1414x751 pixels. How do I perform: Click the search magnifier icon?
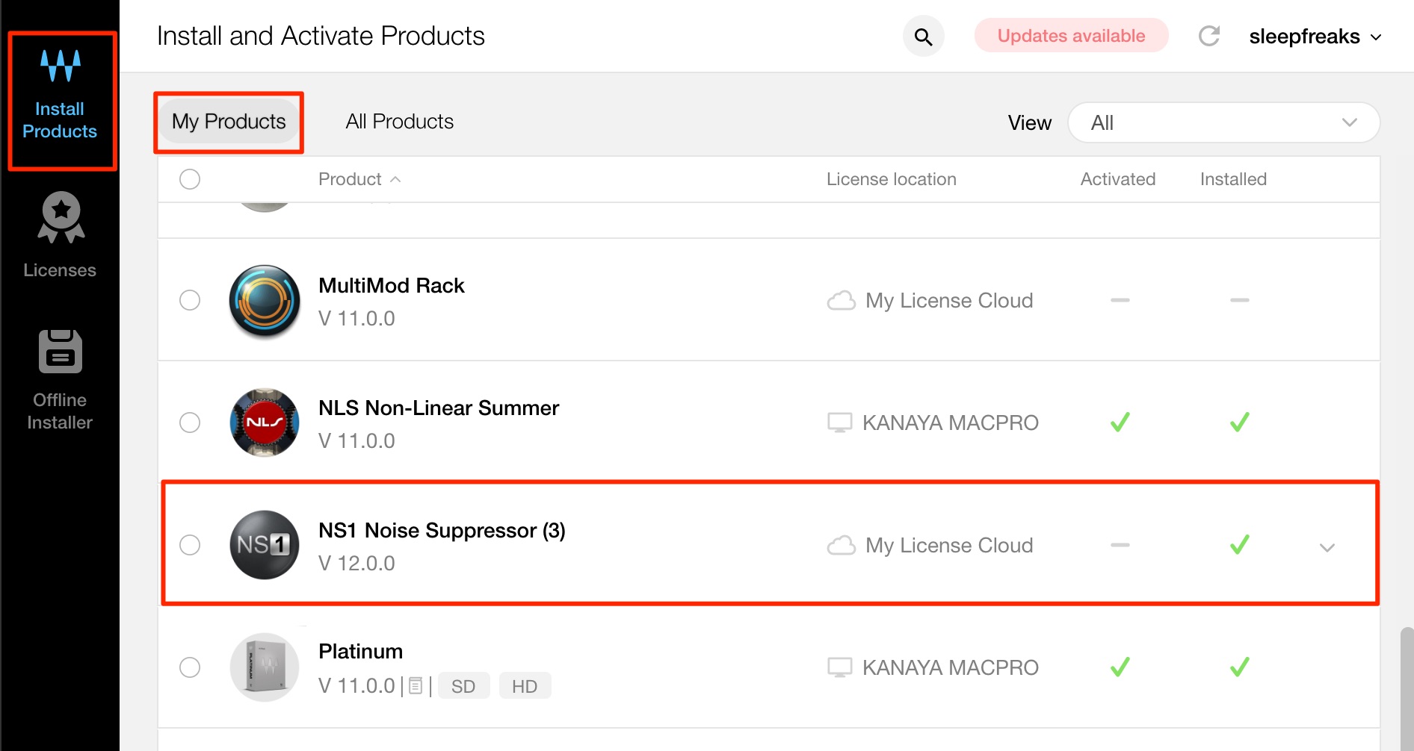(923, 37)
